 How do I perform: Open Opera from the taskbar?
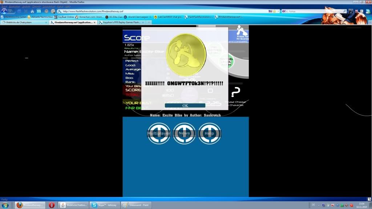point(52,205)
